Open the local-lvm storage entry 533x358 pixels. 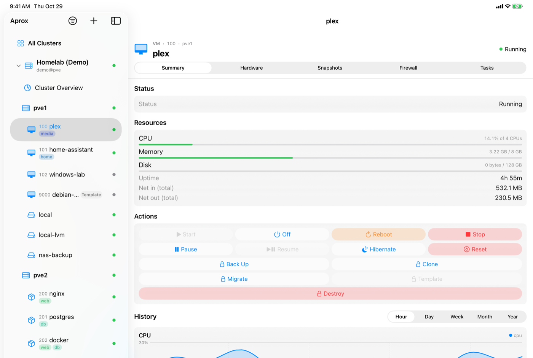pos(66,235)
